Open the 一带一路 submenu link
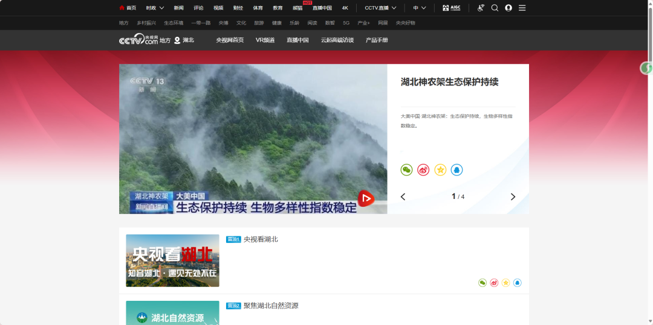 201,23
